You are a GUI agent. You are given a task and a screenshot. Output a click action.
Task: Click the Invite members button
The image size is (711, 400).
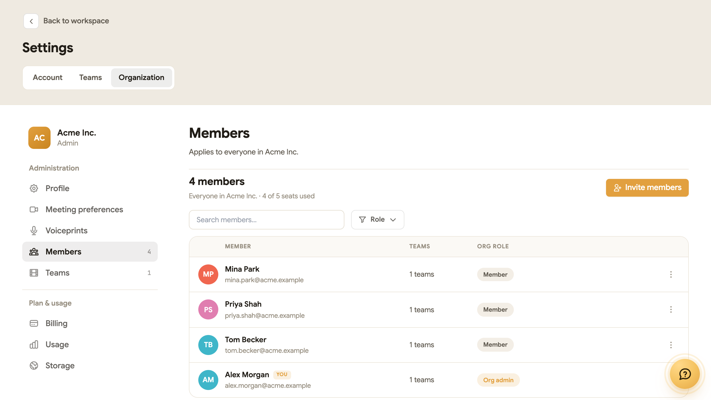[x=647, y=188]
